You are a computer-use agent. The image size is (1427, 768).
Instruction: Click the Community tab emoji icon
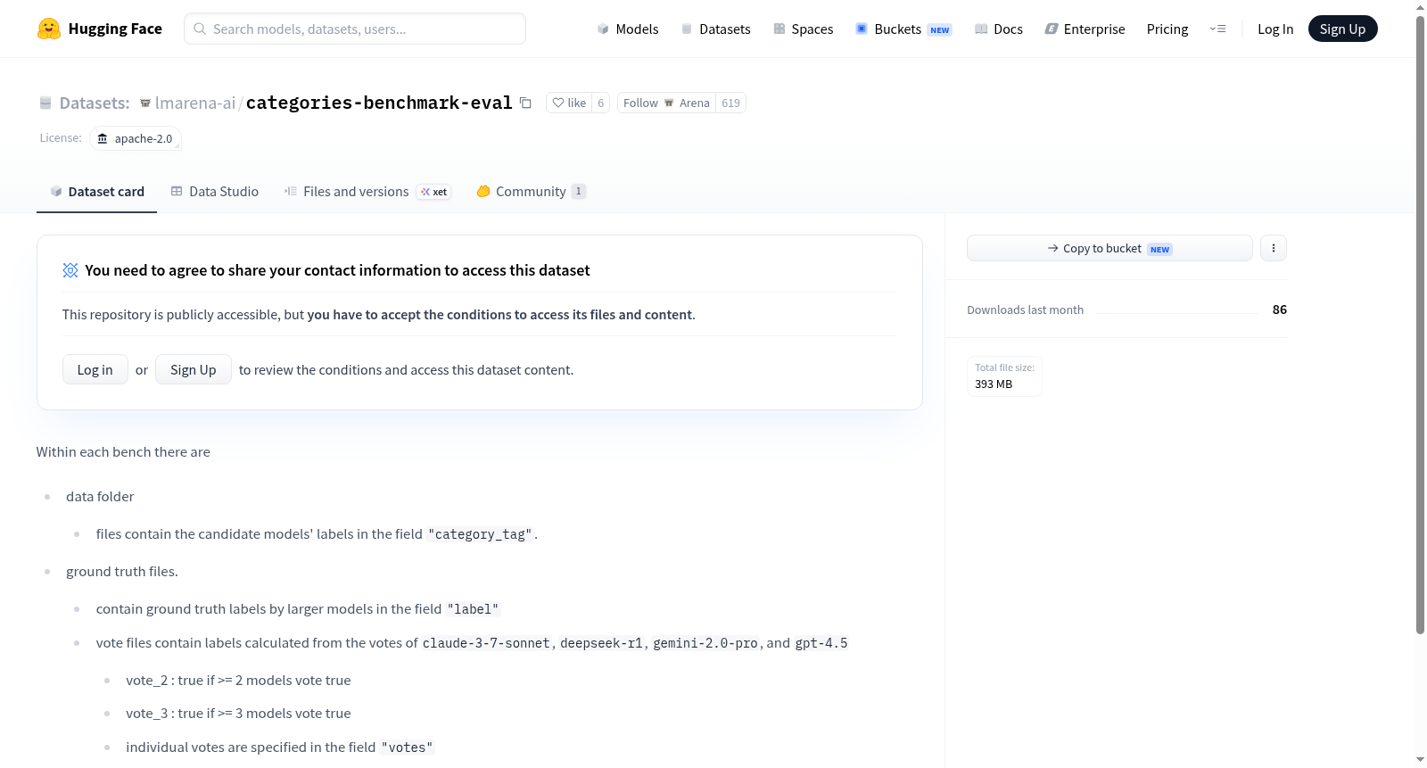(483, 192)
